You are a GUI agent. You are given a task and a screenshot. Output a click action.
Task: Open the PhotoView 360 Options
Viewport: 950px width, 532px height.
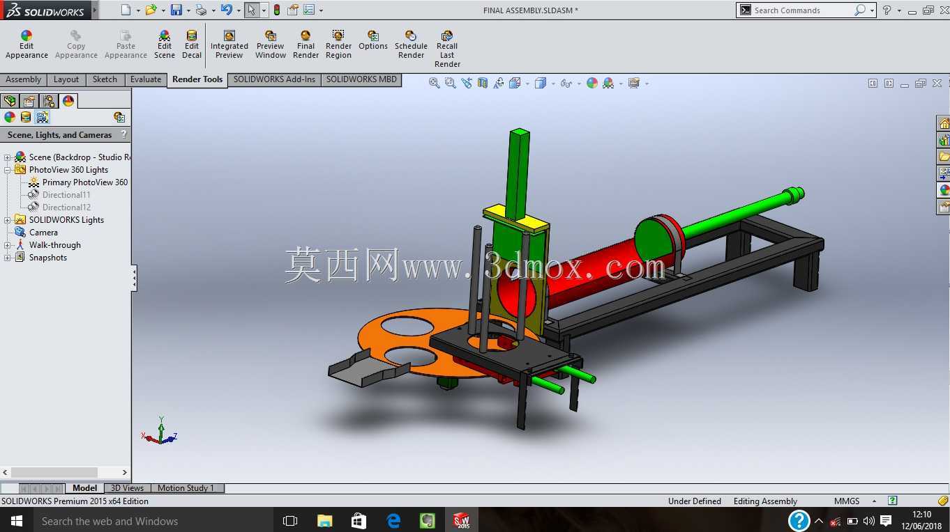tap(373, 40)
